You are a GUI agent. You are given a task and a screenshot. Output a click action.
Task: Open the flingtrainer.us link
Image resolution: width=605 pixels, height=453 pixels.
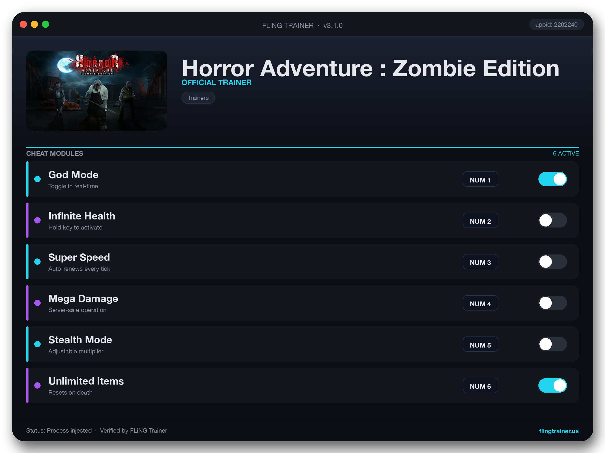pyautogui.click(x=559, y=431)
